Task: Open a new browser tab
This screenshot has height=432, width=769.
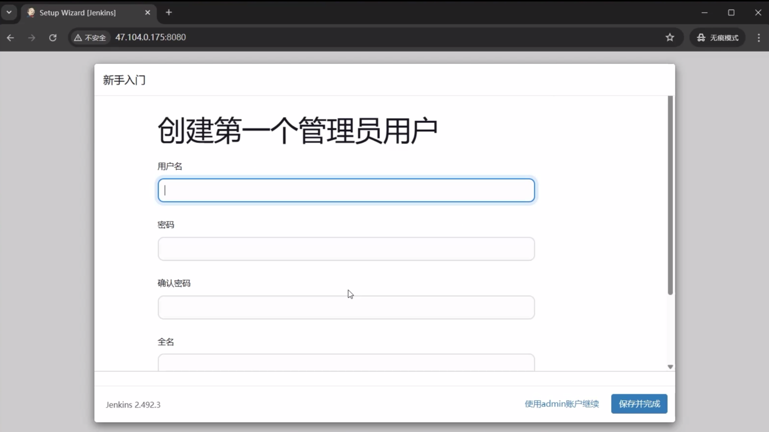Action: point(169,12)
